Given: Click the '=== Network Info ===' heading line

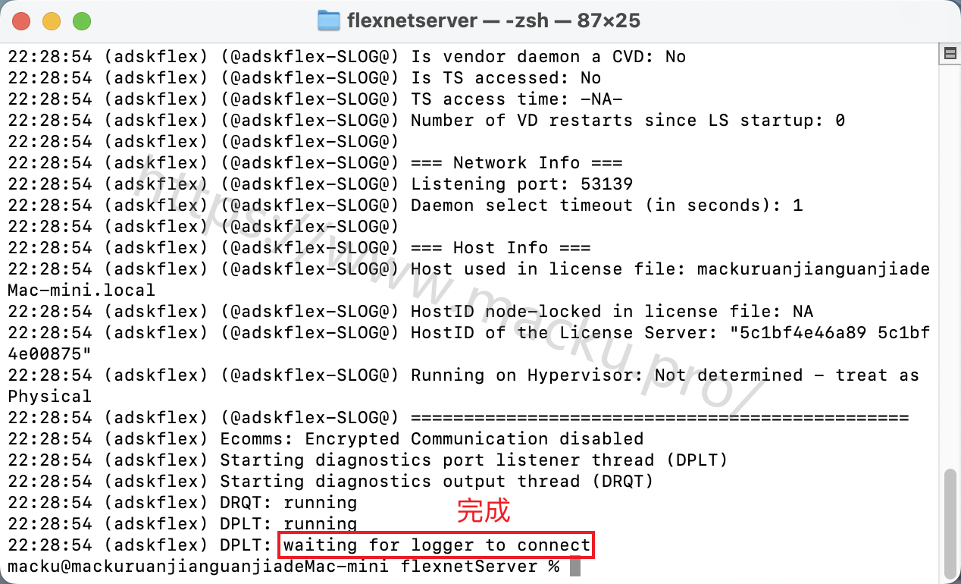Looking at the screenshot, I should [x=516, y=163].
